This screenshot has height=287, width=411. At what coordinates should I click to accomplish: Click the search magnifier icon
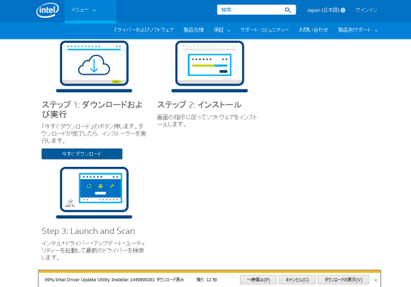coord(288,10)
